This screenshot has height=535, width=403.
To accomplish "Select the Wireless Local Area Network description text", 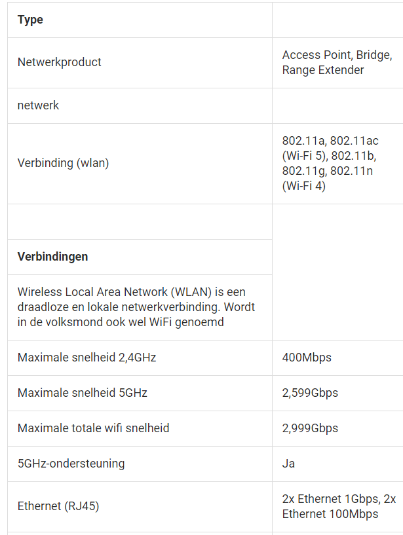I will (x=136, y=307).
